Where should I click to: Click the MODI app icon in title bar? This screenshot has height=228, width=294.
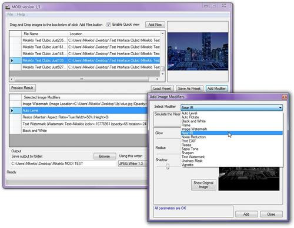coord(8,7)
